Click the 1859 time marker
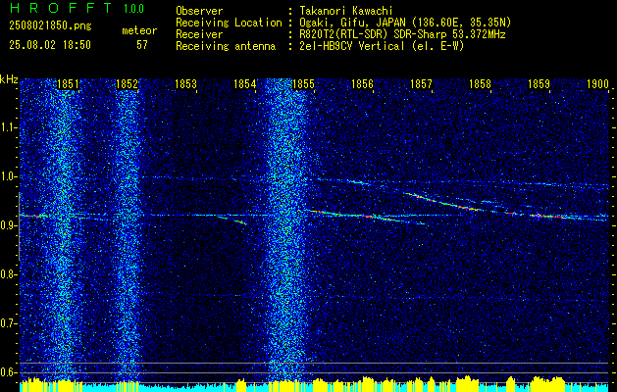 click(x=540, y=84)
